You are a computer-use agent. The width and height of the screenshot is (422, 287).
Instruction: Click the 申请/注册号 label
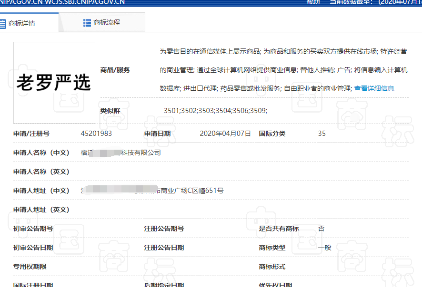(x=31, y=134)
